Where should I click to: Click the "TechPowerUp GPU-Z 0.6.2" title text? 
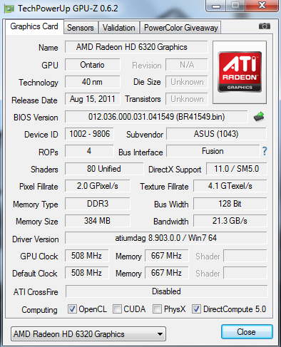point(68,9)
